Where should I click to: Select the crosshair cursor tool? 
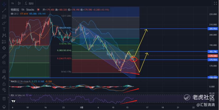point(4,4)
